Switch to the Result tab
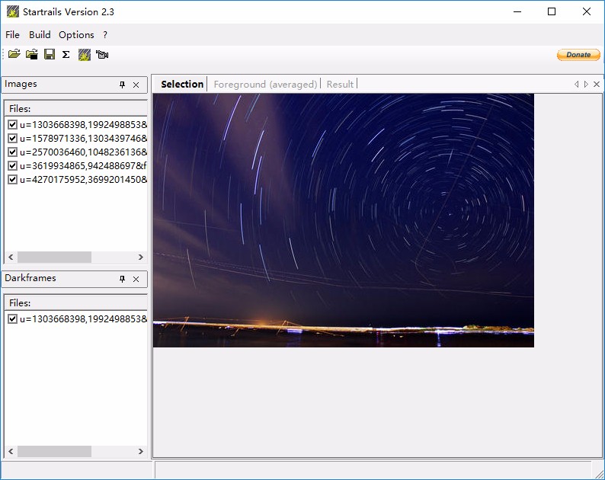Screen dimensions: 605x480 click(340, 84)
